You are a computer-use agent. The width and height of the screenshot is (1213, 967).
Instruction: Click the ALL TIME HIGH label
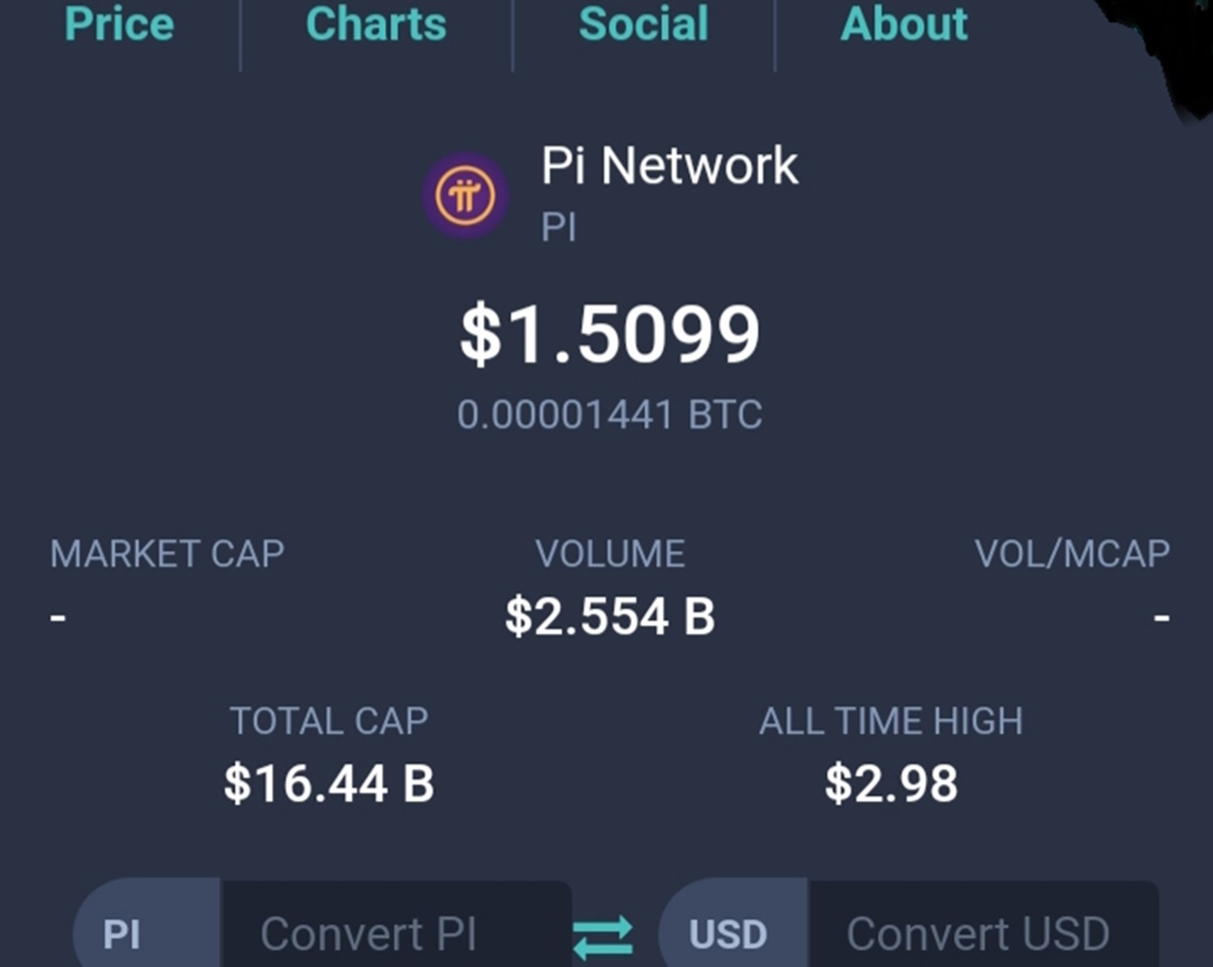891,721
